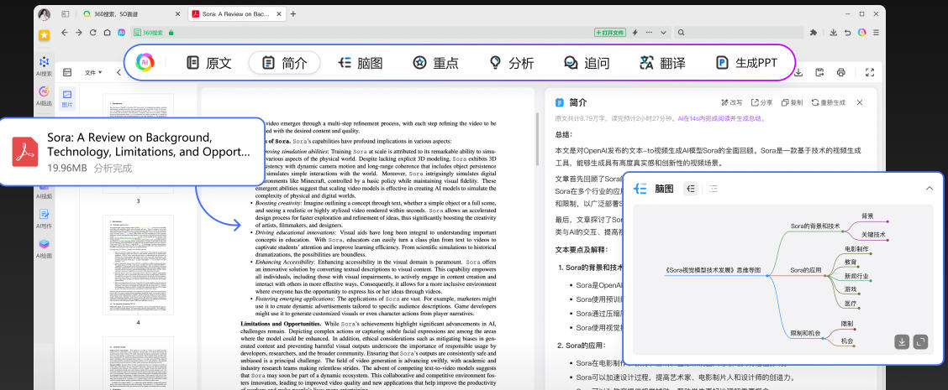Click the 复制 copy icon in summary panel
The image size is (948, 390).
(x=790, y=102)
